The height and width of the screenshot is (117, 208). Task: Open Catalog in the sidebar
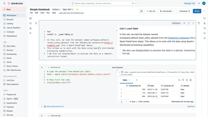(14, 24)
